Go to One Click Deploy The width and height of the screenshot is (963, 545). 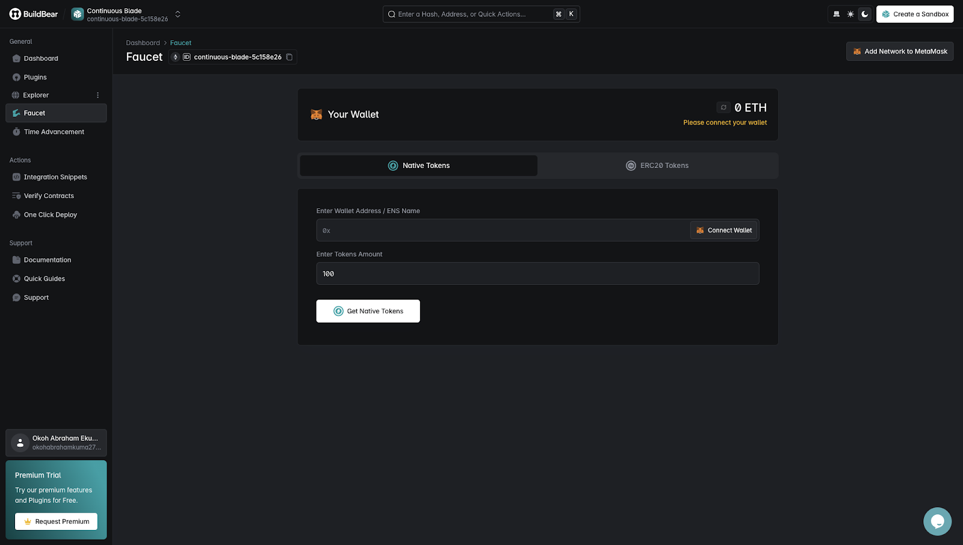point(56,214)
